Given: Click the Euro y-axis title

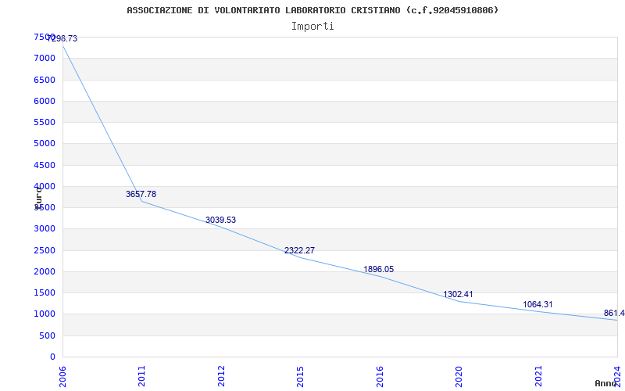Looking at the screenshot, I should pyautogui.click(x=38, y=198).
